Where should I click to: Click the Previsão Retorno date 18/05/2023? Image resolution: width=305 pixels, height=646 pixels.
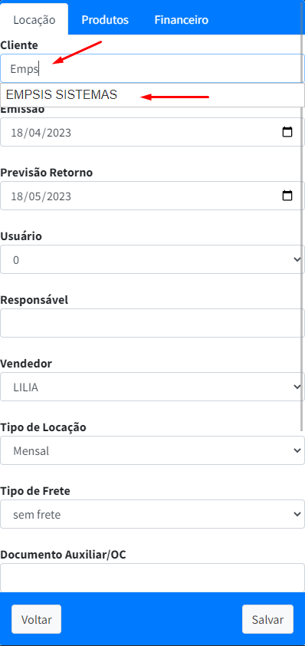tap(41, 196)
